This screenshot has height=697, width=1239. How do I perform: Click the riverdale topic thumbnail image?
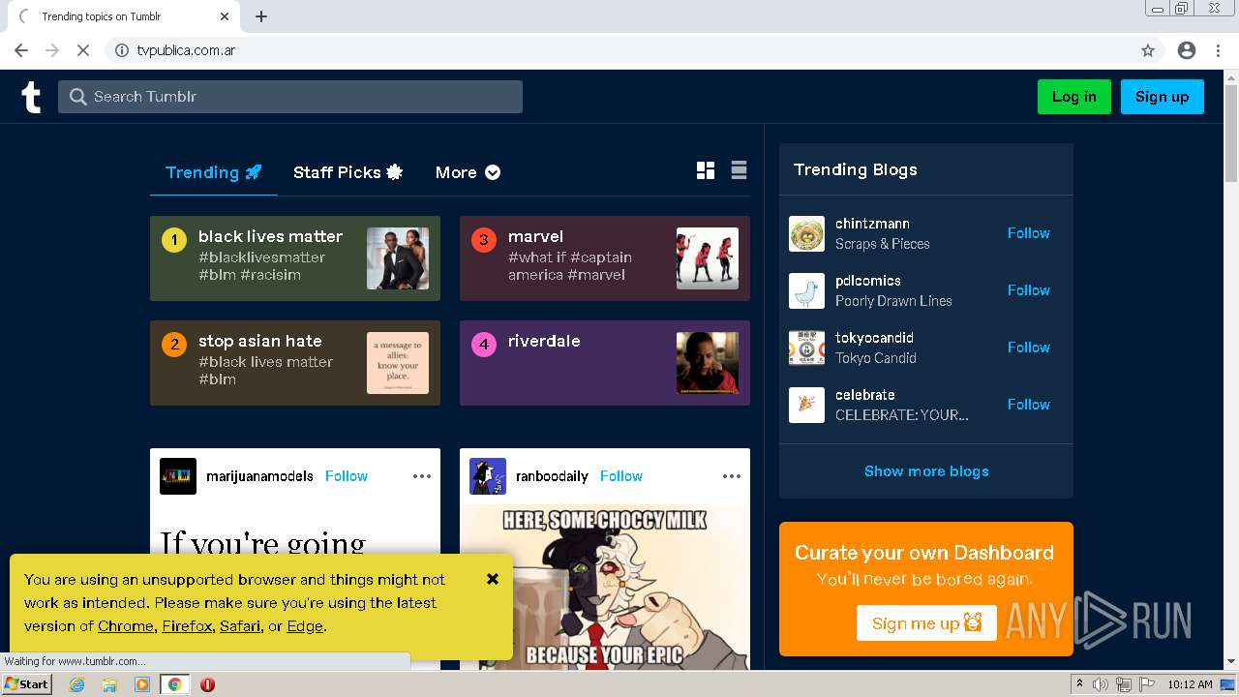point(708,363)
